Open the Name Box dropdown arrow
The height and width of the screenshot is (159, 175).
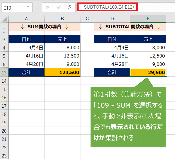28,7
